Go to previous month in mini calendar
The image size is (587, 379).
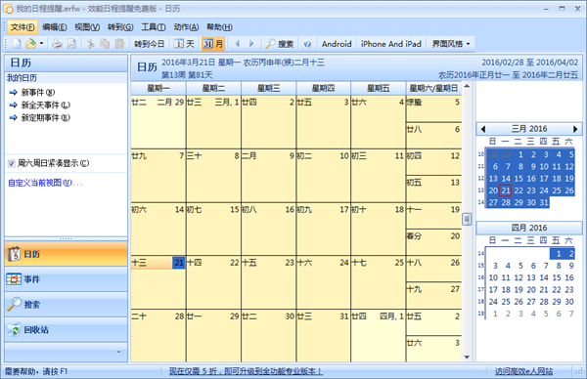tap(483, 129)
